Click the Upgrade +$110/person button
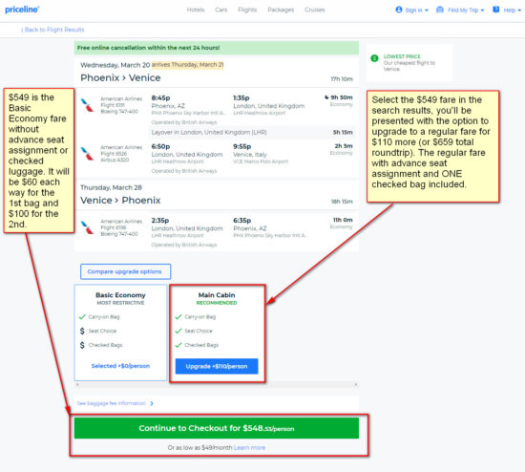Viewport: 525px width, 472px height. [x=217, y=366]
